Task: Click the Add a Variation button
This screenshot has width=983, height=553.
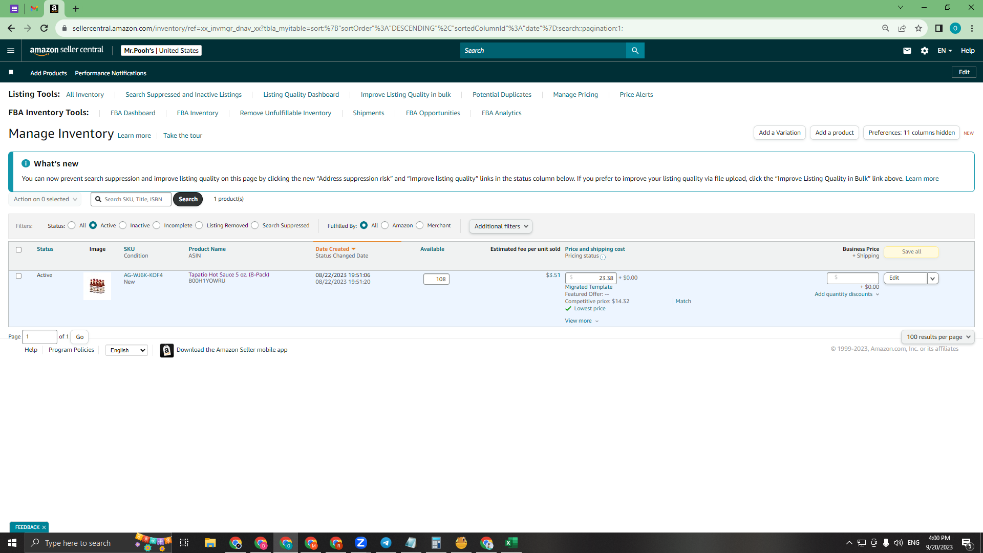Action: tap(780, 133)
